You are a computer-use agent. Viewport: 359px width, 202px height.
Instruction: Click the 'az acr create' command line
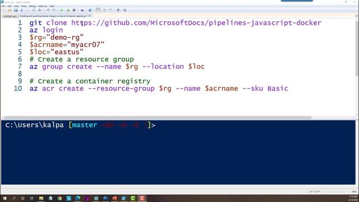pos(159,89)
